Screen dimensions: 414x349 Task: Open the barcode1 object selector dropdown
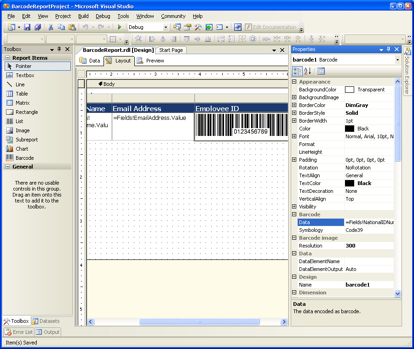point(397,60)
